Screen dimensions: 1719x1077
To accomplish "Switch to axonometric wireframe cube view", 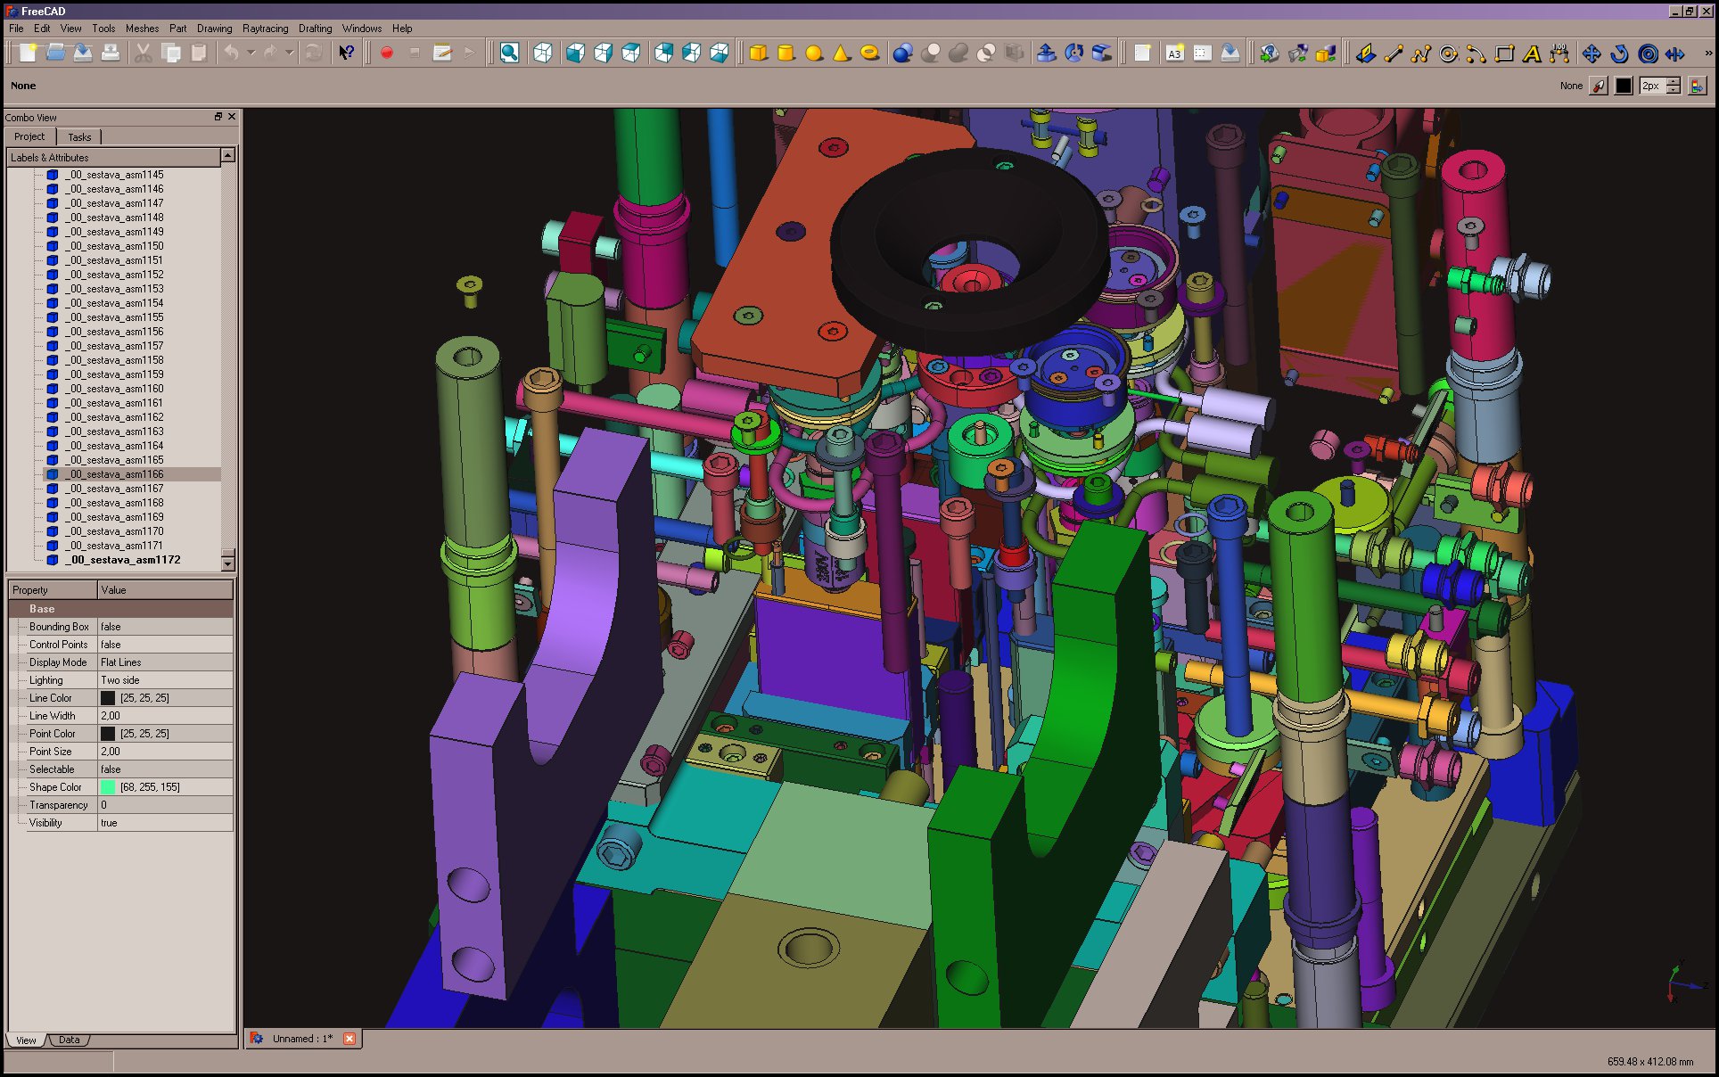I will tap(543, 53).
